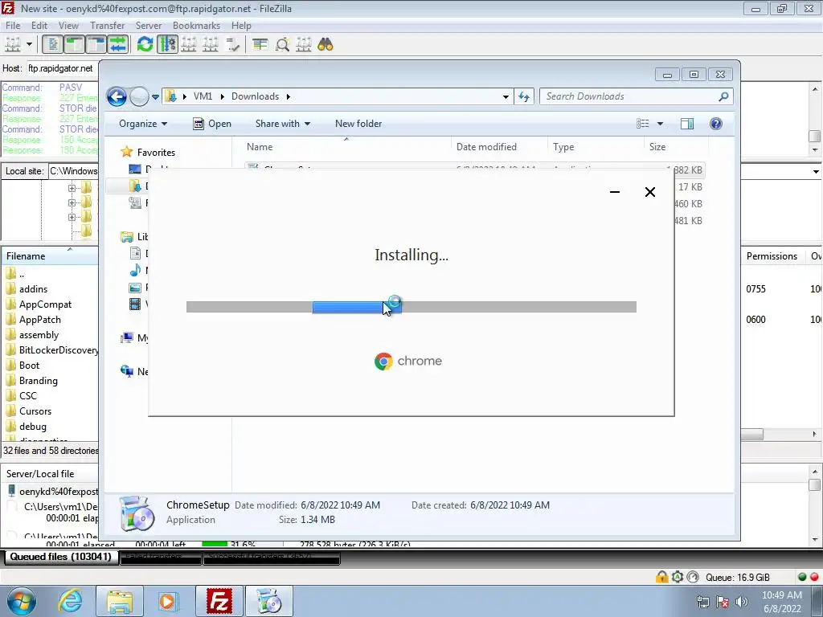823x617 pixels.
Task: Sort Explorer files by Type column
Action: [x=563, y=147]
